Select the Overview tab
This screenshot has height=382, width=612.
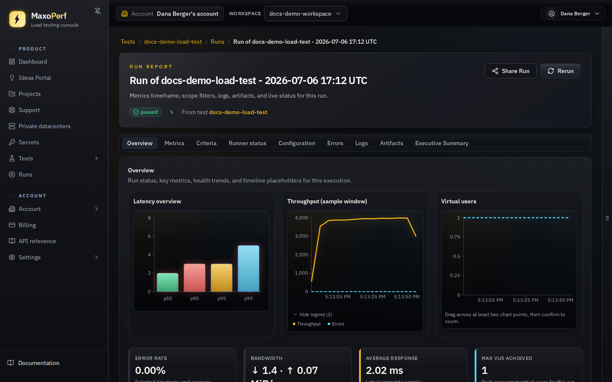click(x=140, y=143)
